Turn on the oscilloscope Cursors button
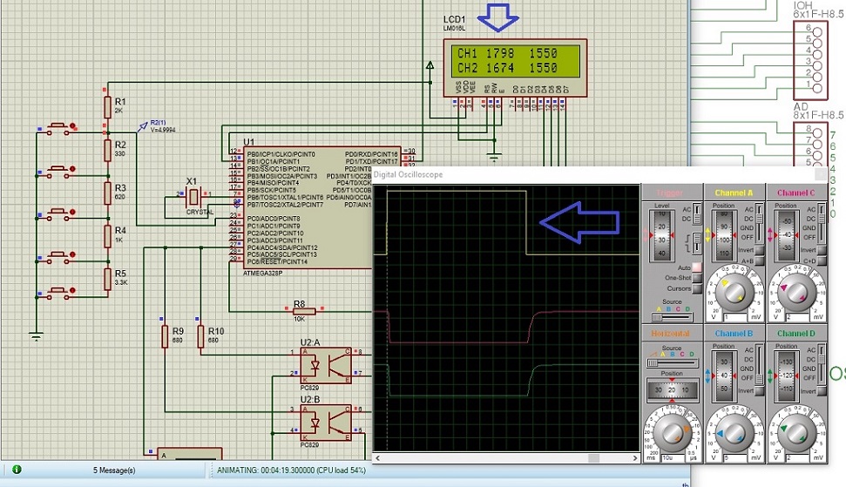Screen dimensions: 846x487 (x=697, y=287)
